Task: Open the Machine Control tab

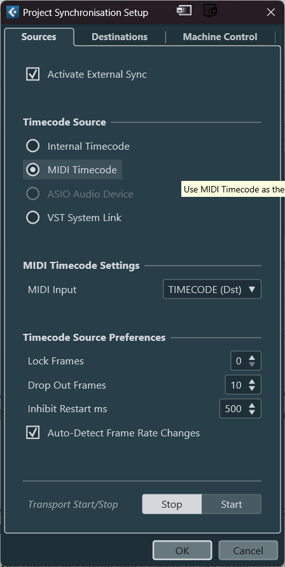Action: 220,37
